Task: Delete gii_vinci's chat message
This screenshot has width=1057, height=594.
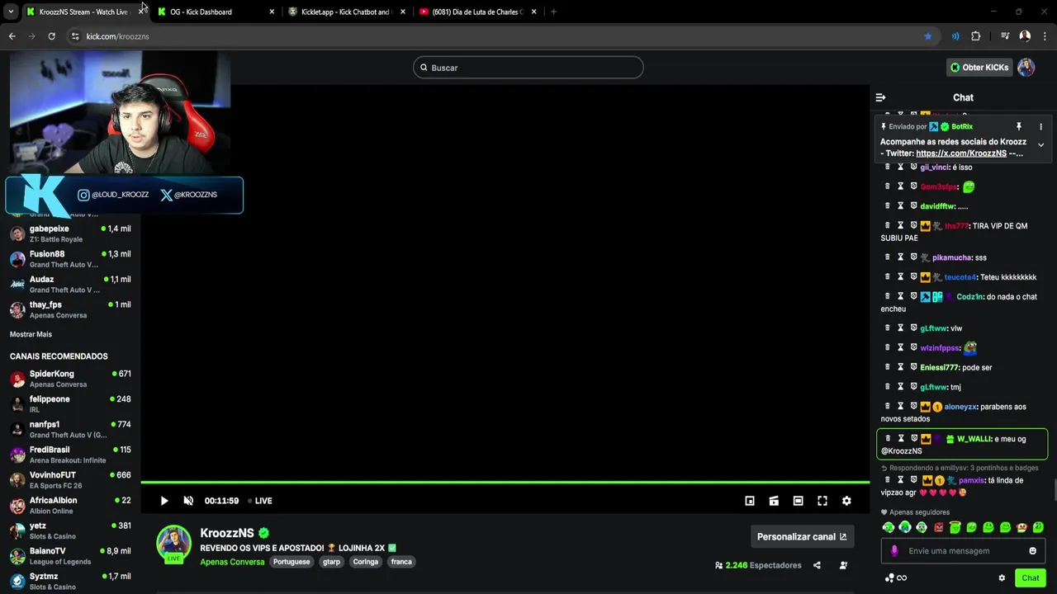Action: coord(888,167)
